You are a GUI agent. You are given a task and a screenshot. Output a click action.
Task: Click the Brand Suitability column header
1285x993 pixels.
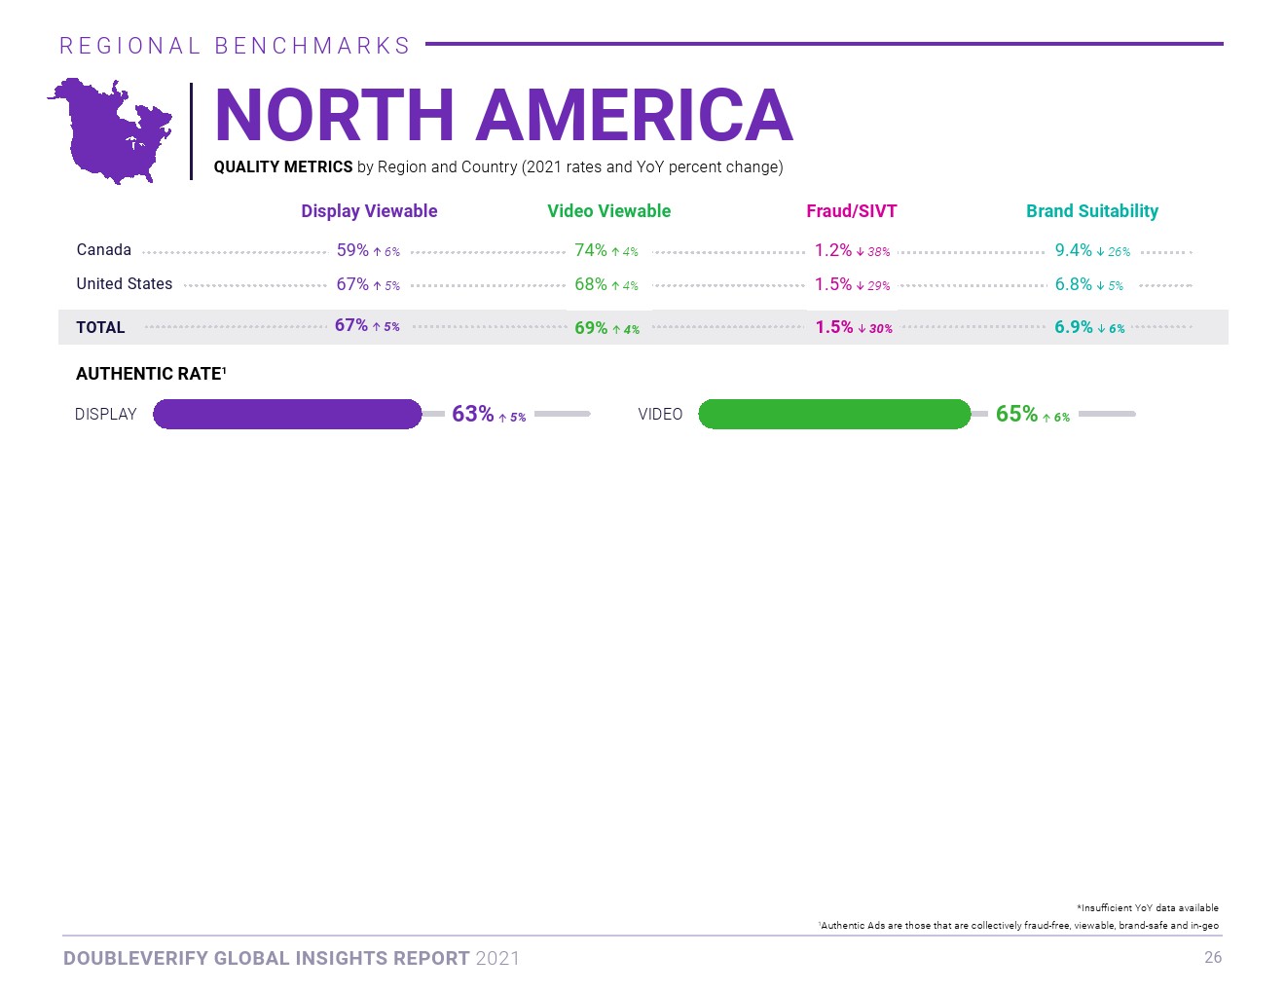pos(1091,211)
